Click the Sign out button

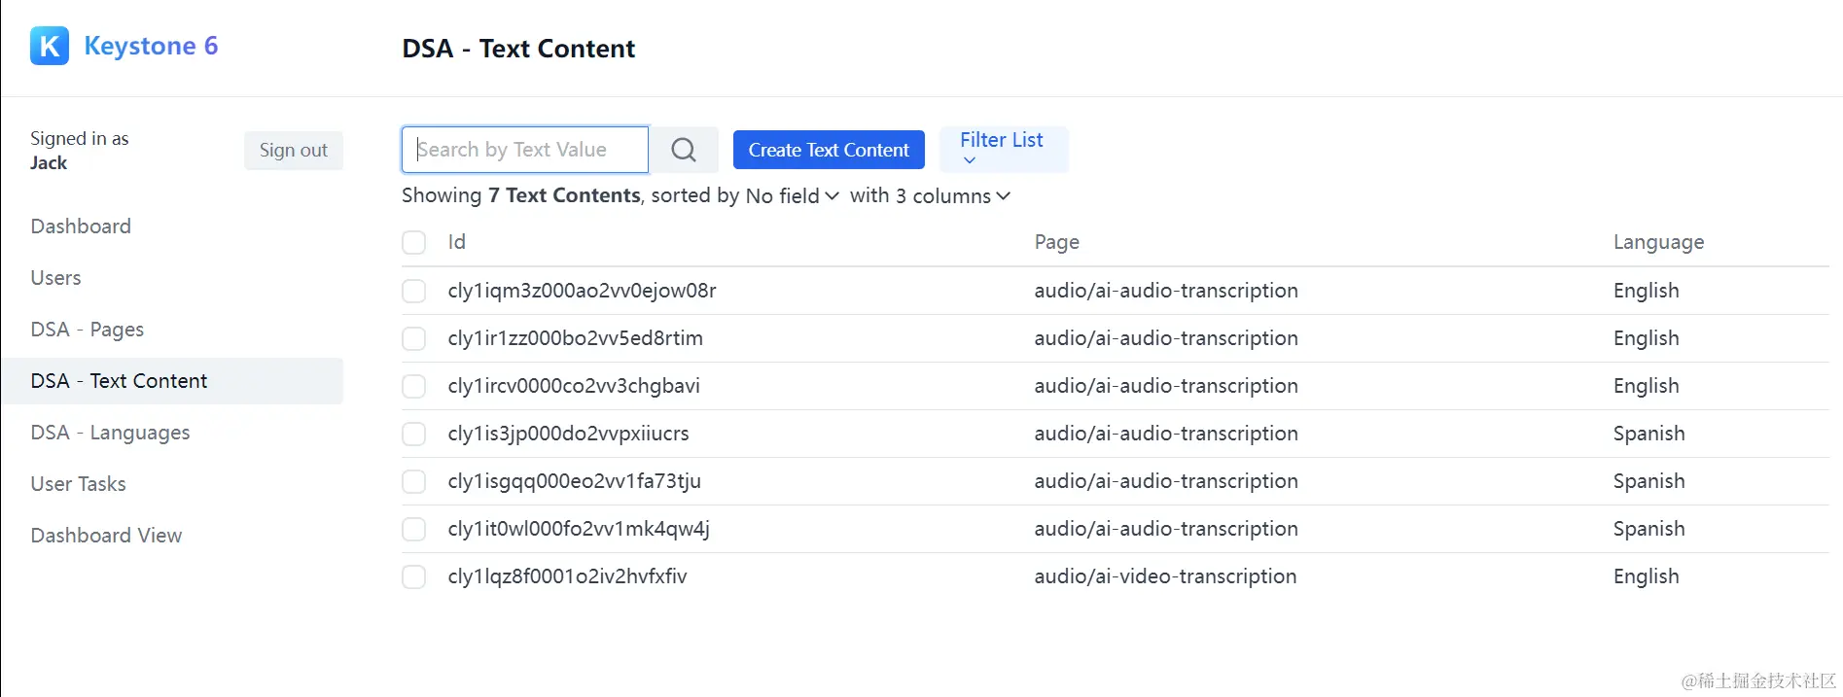click(293, 151)
